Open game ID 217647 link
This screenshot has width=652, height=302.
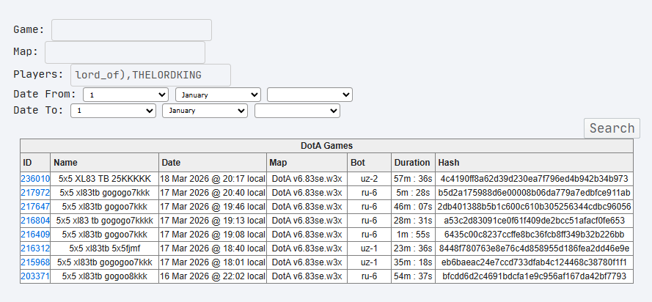(x=35, y=207)
